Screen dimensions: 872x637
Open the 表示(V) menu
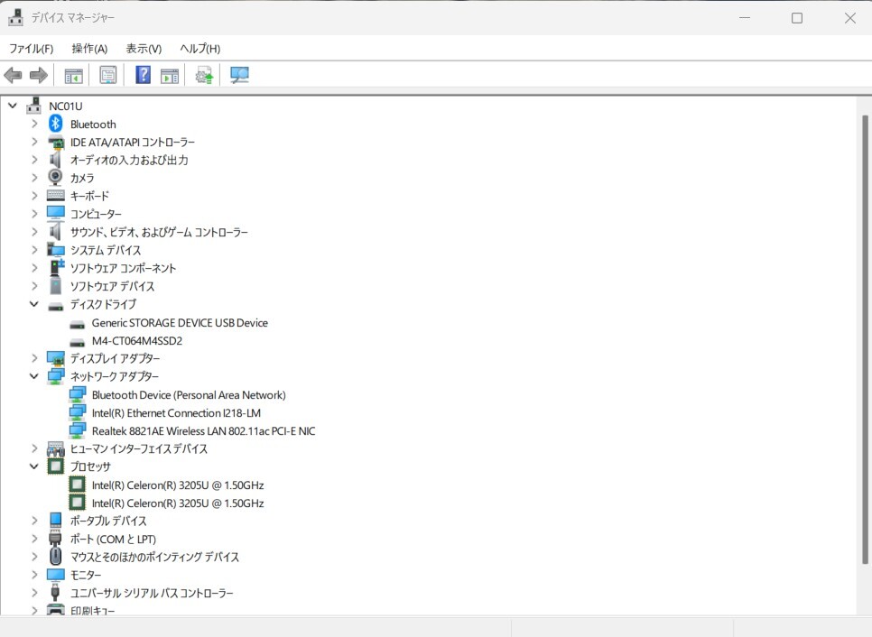[144, 49]
